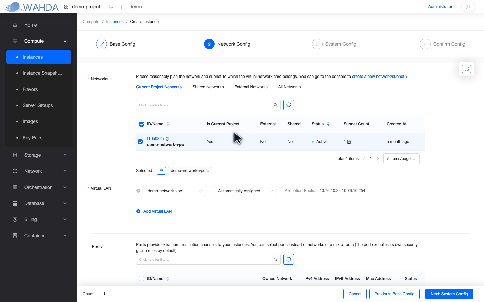The height and width of the screenshot is (302, 484).
Task: Click the clear selected networks icon
Action: click(161, 171)
